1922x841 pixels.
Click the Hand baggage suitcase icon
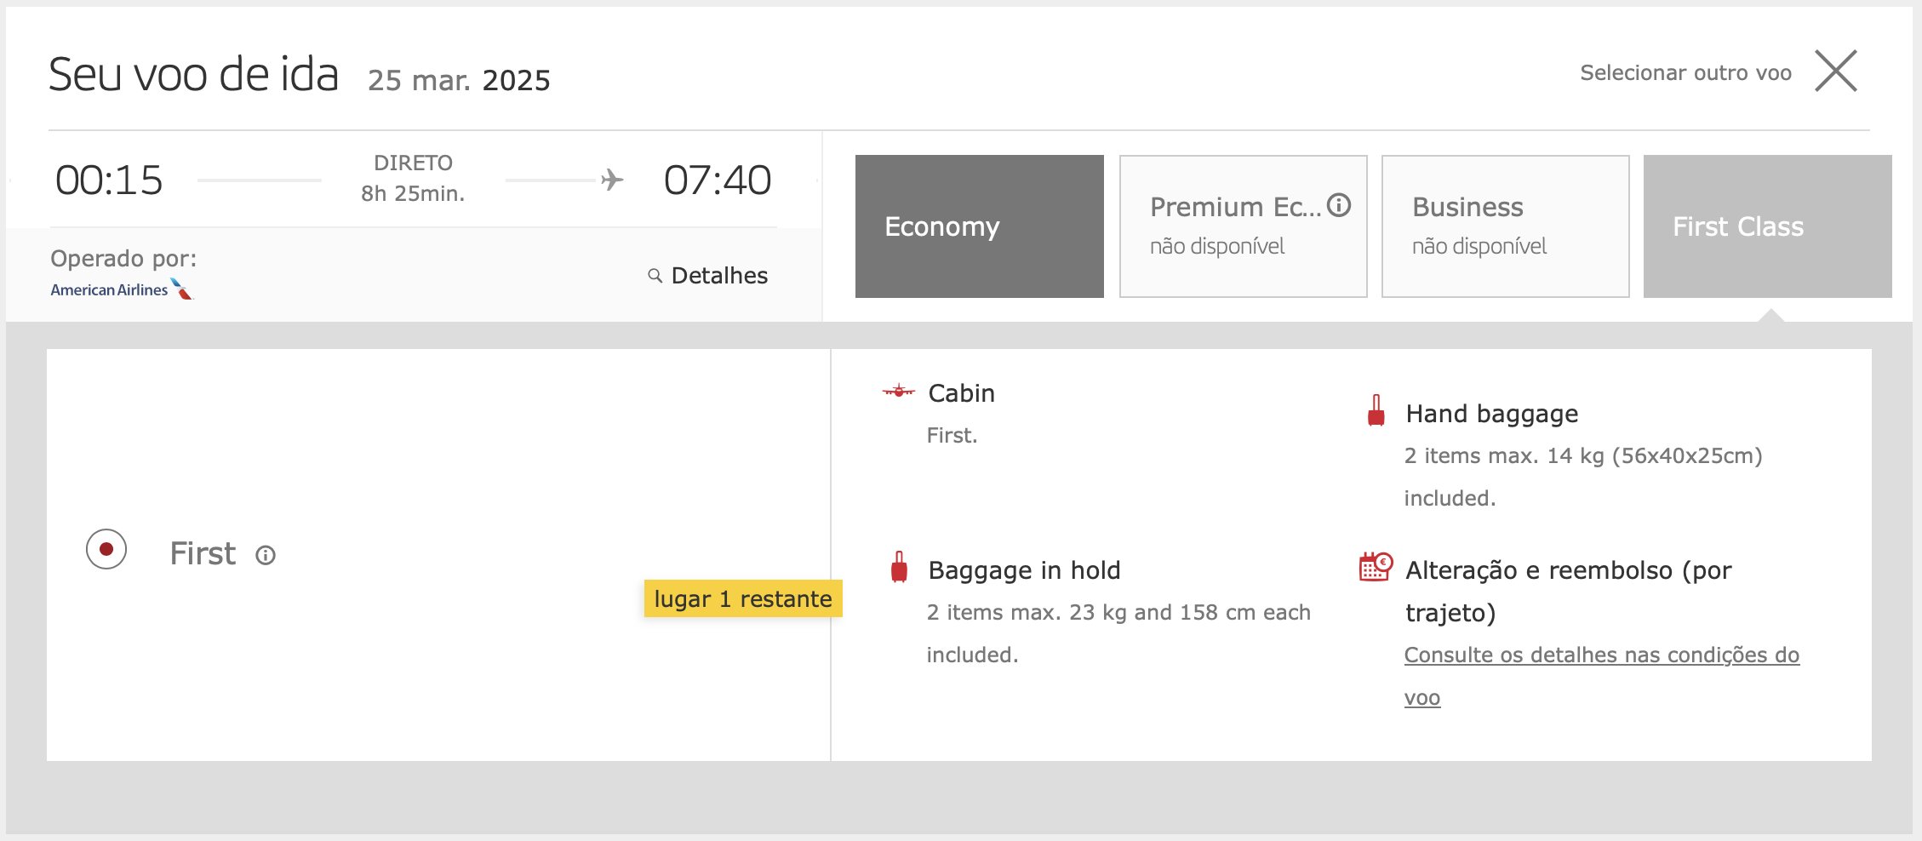tap(1376, 410)
